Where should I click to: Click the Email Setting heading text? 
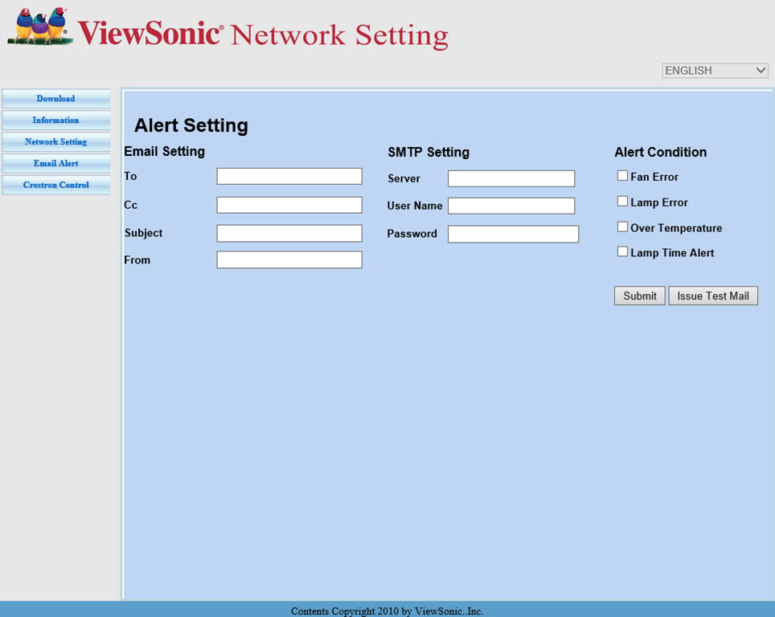coord(164,152)
